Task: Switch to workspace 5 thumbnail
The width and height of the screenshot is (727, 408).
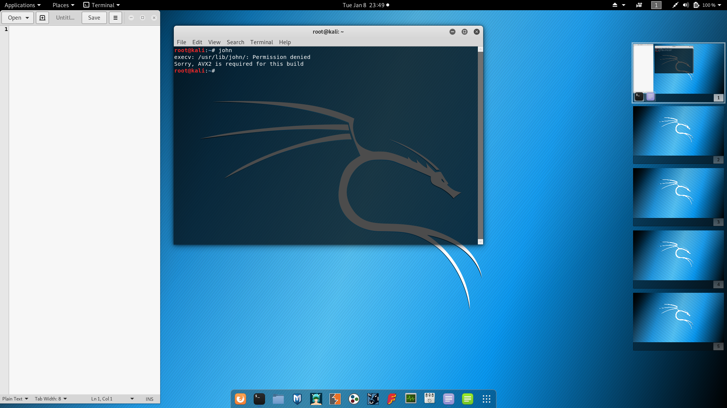Action: pos(679,321)
